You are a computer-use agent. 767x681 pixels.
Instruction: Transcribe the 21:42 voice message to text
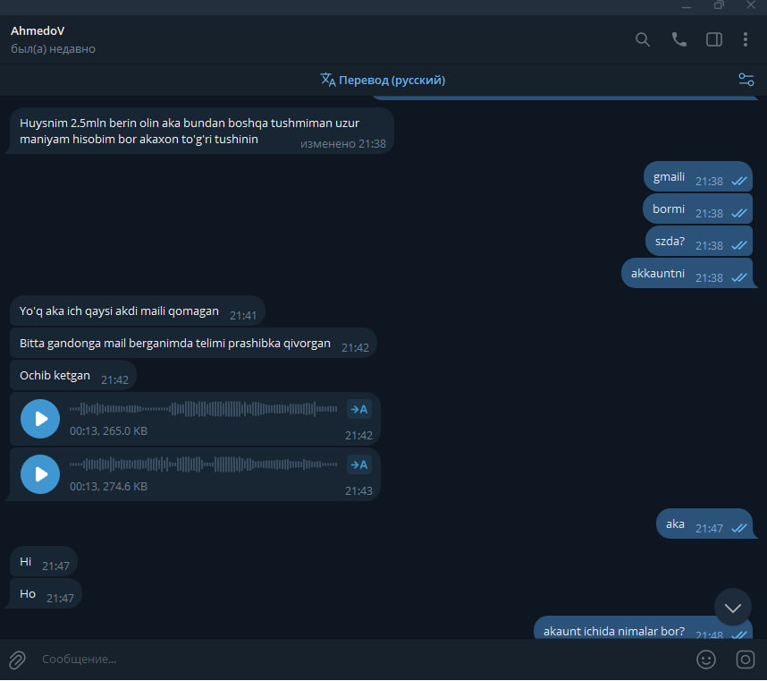(x=359, y=409)
